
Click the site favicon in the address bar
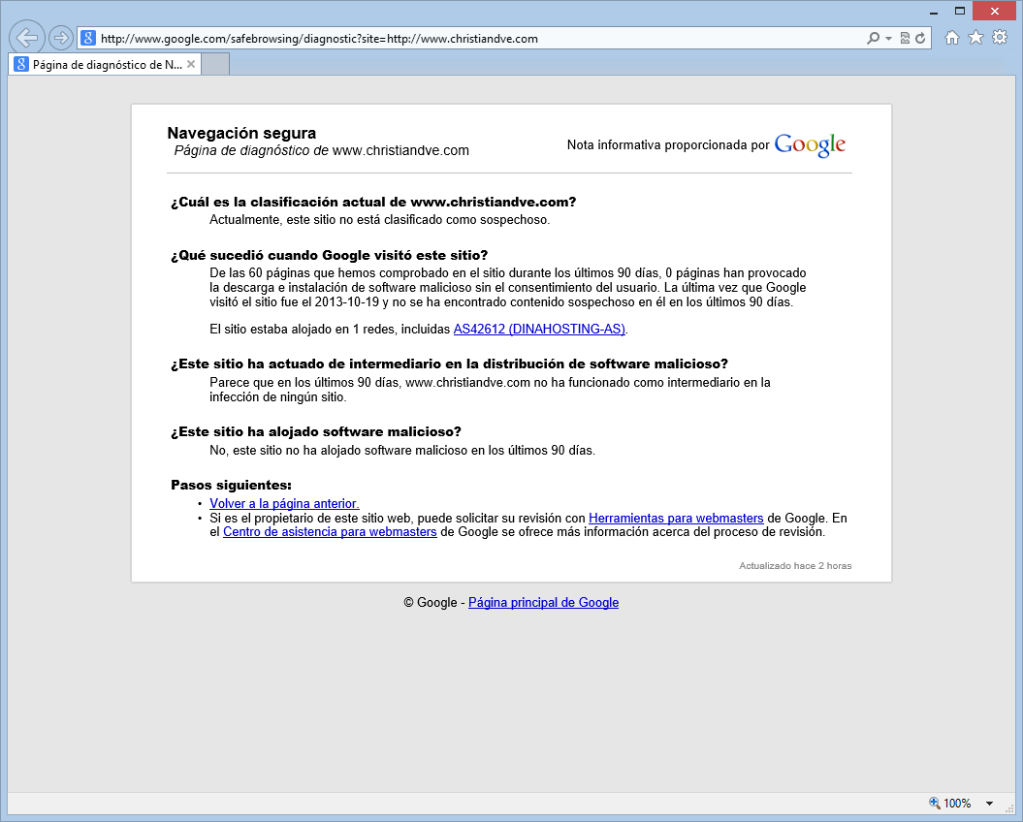point(88,39)
